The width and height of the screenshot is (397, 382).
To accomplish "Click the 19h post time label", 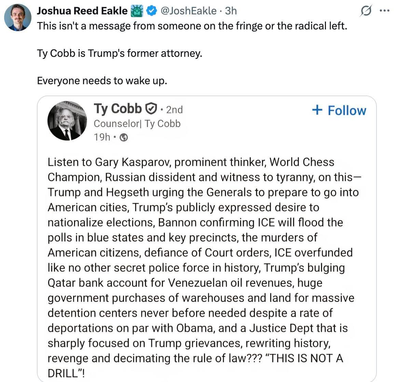I will pos(102,137).
